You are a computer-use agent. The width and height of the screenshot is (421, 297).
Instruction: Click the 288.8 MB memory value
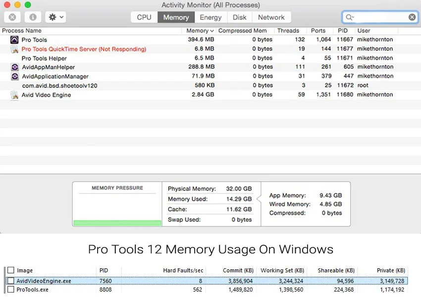pos(201,67)
